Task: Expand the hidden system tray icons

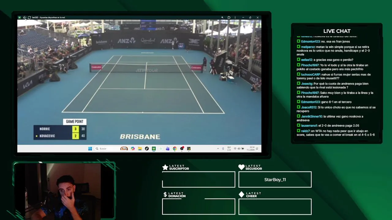Action: tap(218, 148)
